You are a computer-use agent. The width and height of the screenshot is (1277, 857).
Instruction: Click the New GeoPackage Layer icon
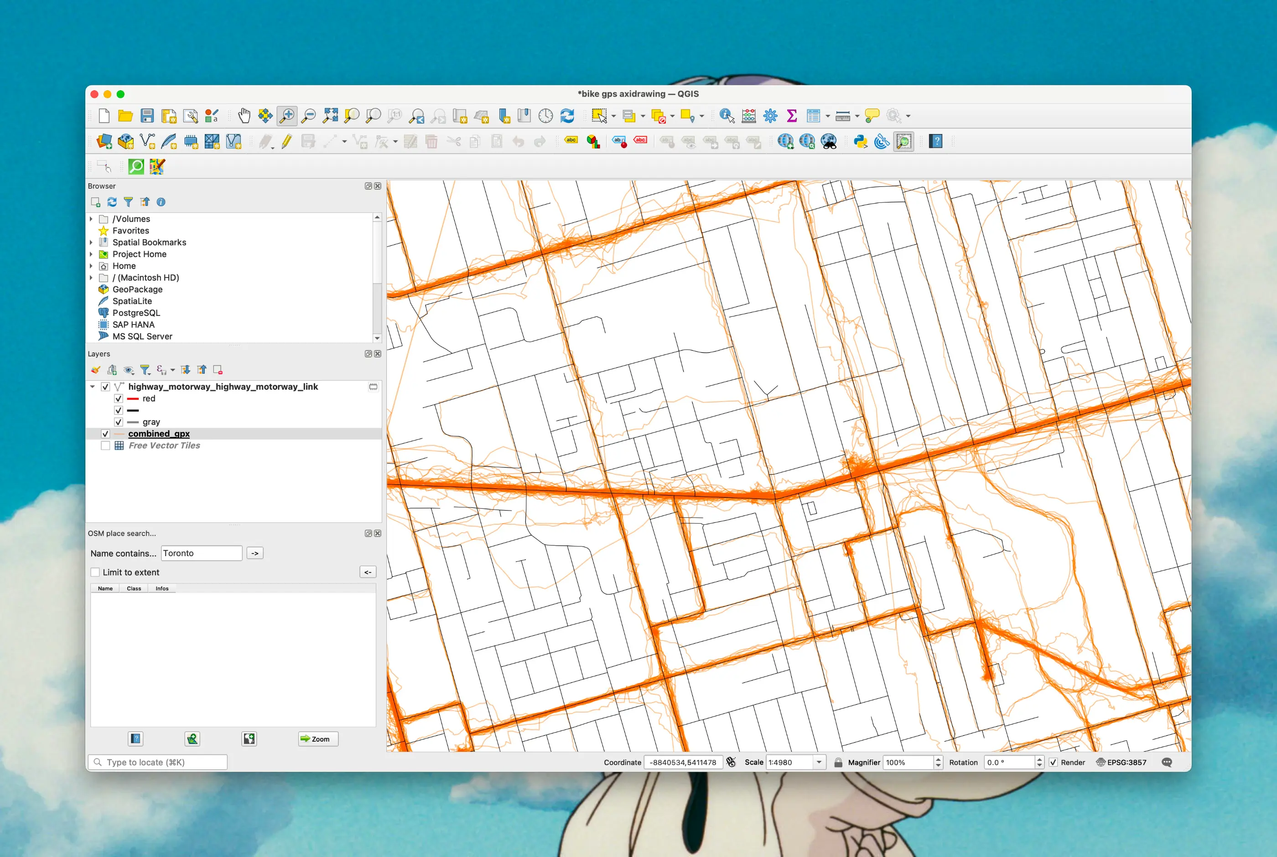(x=126, y=142)
